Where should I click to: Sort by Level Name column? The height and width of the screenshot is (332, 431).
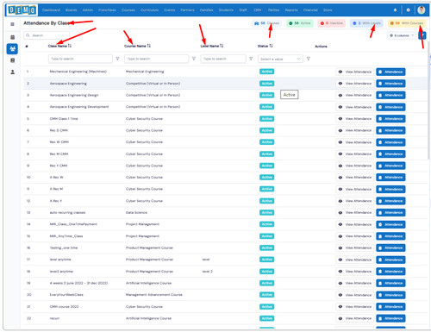222,46
